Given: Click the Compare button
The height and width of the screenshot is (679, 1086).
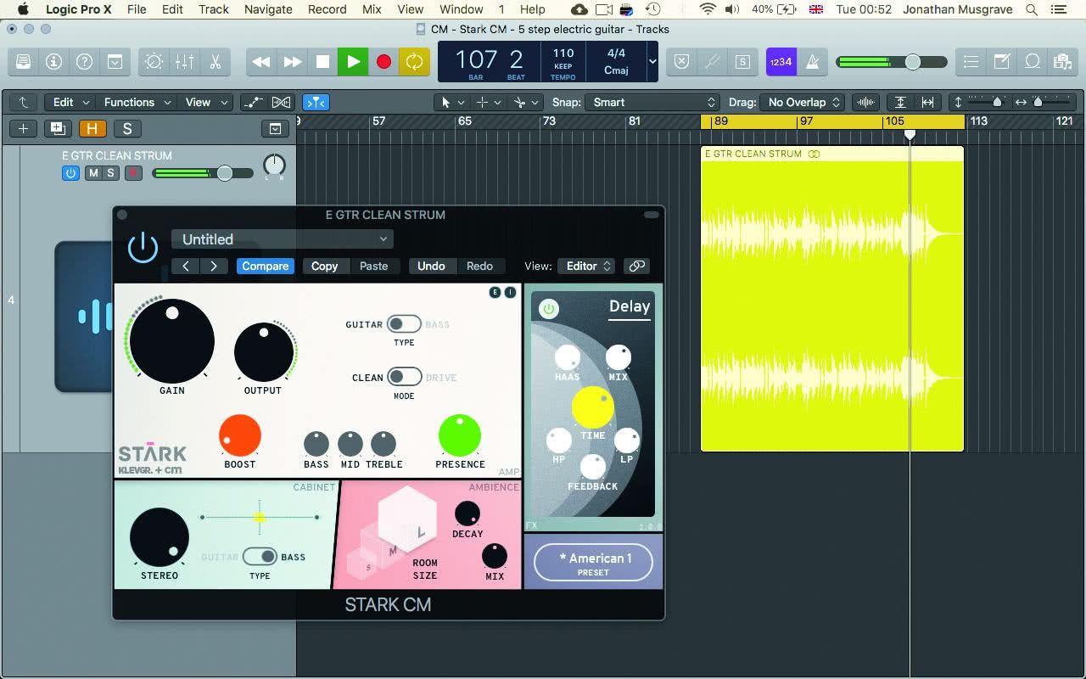Looking at the screenshot, I should (x=266, y=266).
